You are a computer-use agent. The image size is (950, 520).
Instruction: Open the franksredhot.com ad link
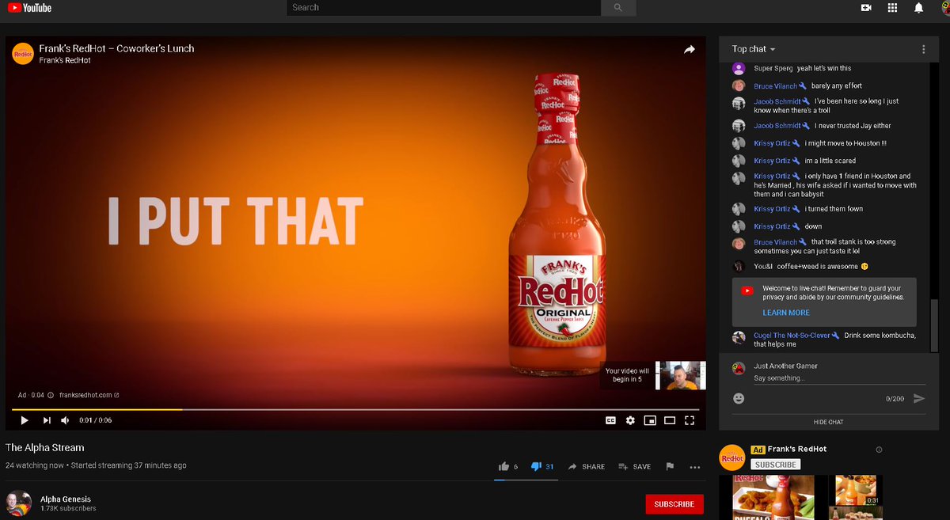point(89,395)
